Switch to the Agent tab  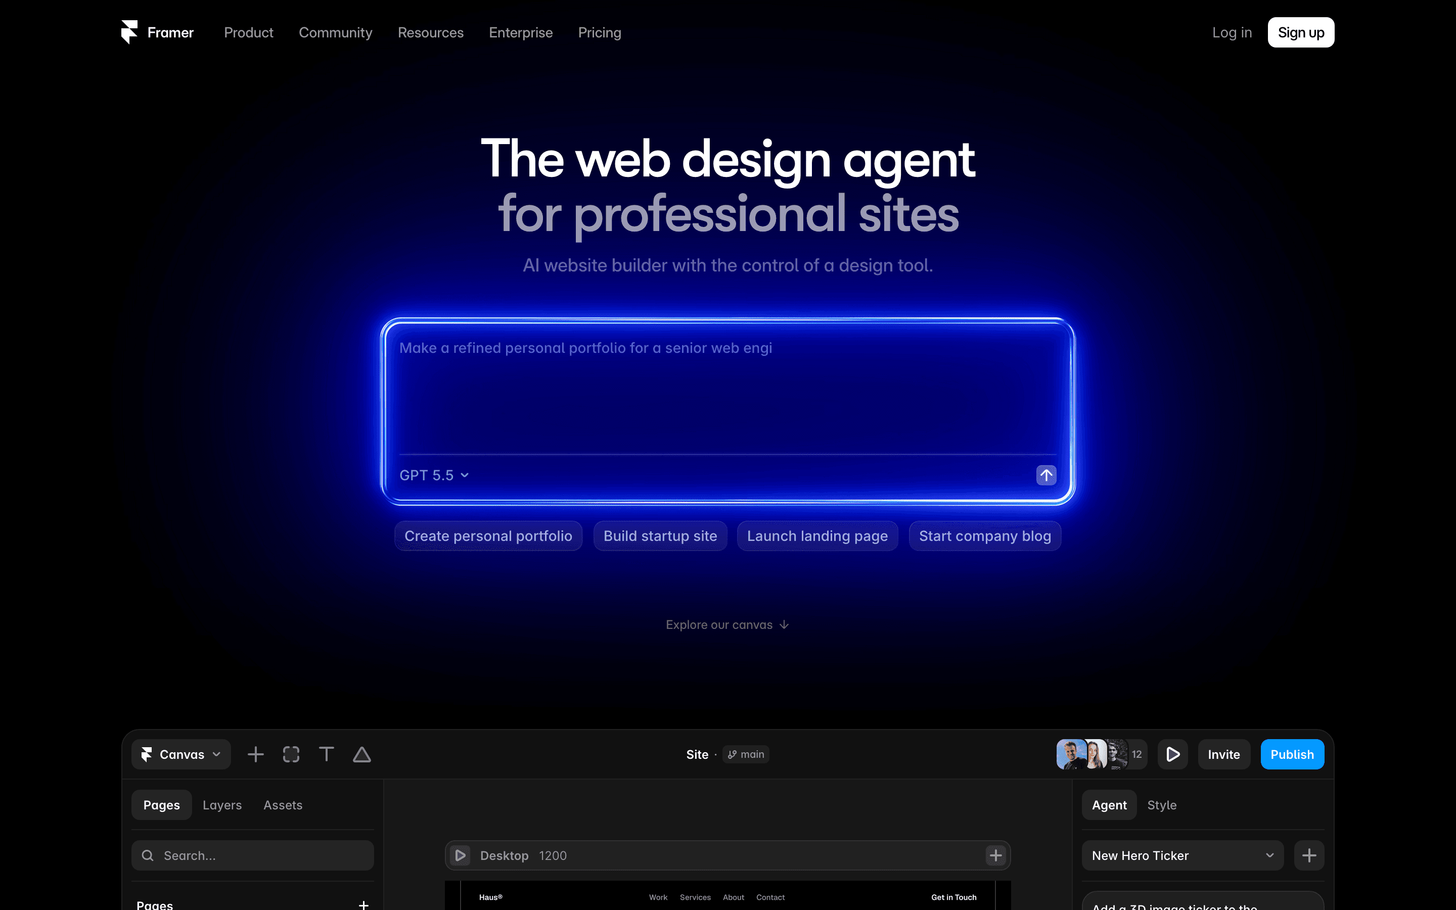tap(1109, 805)
